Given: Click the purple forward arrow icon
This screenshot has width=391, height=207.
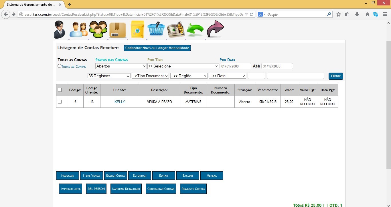Looking at the screenshot, I should point(215,29).
